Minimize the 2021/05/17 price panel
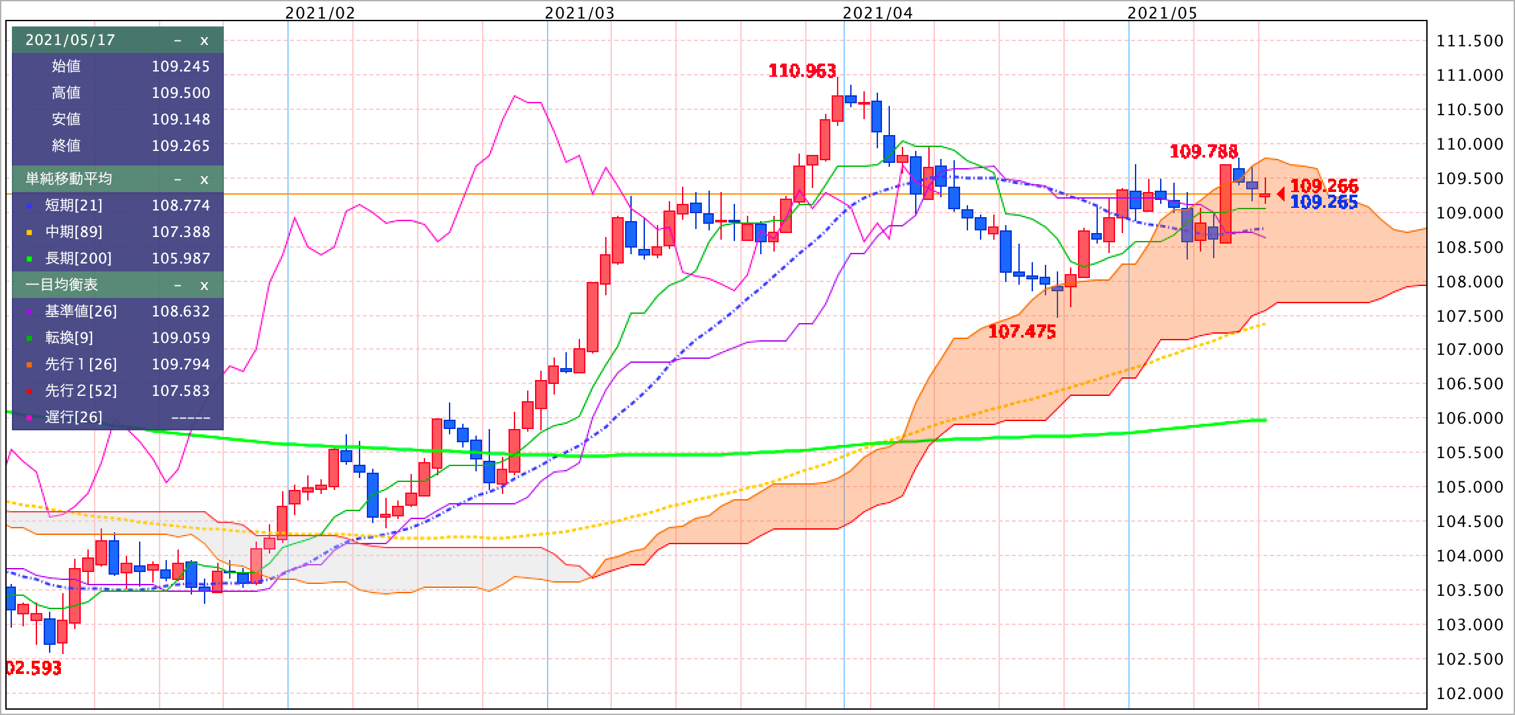The width and height of the screenshot is (1515, 715). tap(177, 40)
